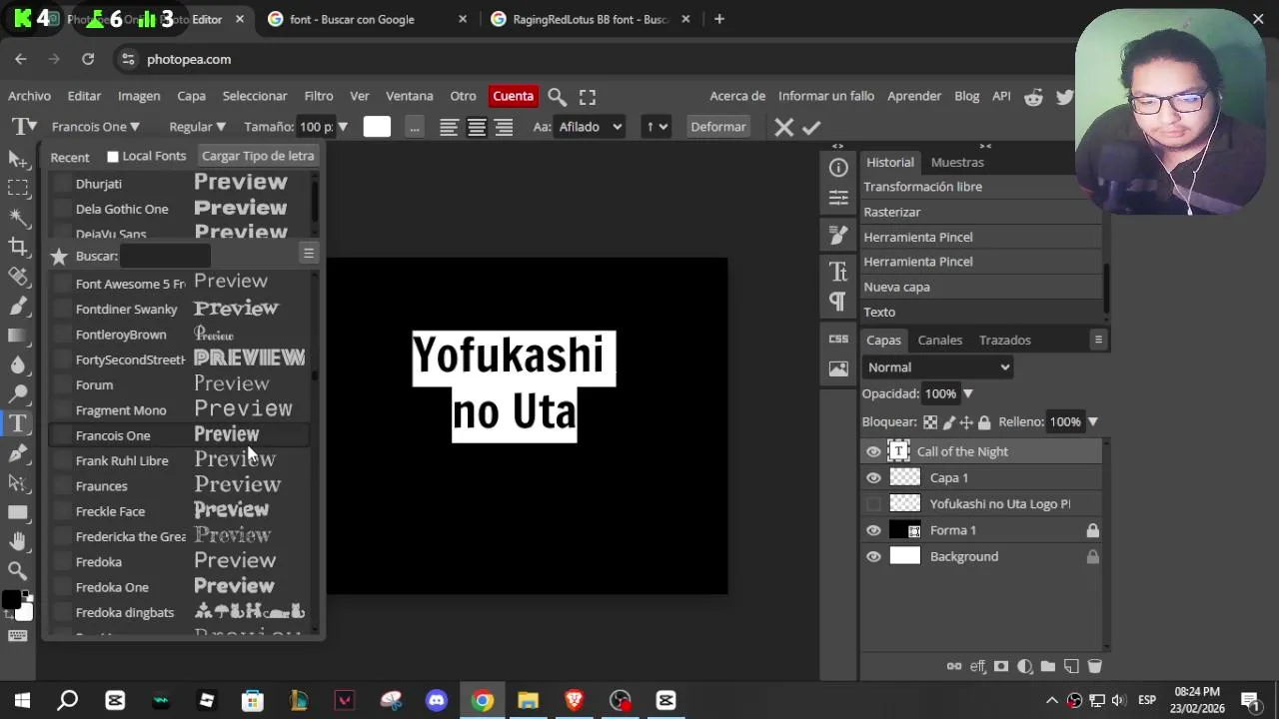Hide the Capa 1 layer
Image resolution: width=1279 pixels, height=719 pixels.
[x=873, y=478]
